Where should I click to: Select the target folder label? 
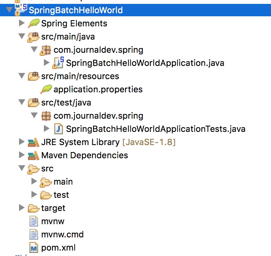coord(53,208)
